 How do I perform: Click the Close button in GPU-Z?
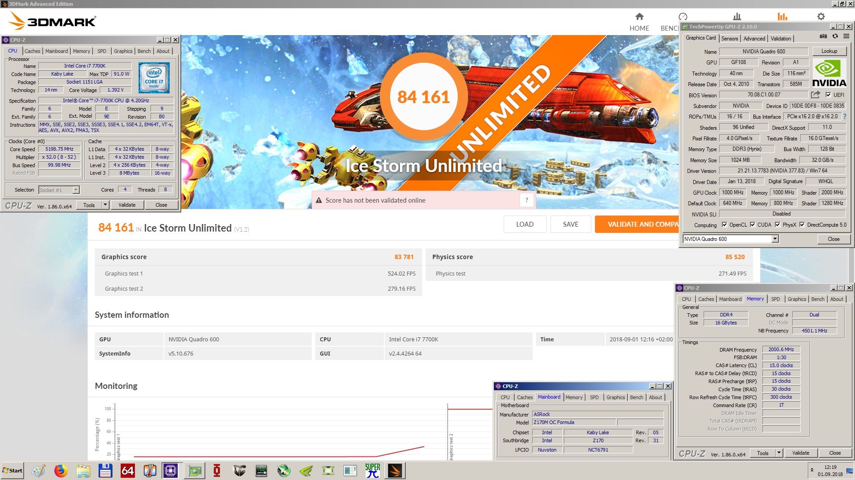tap(834, 239)
